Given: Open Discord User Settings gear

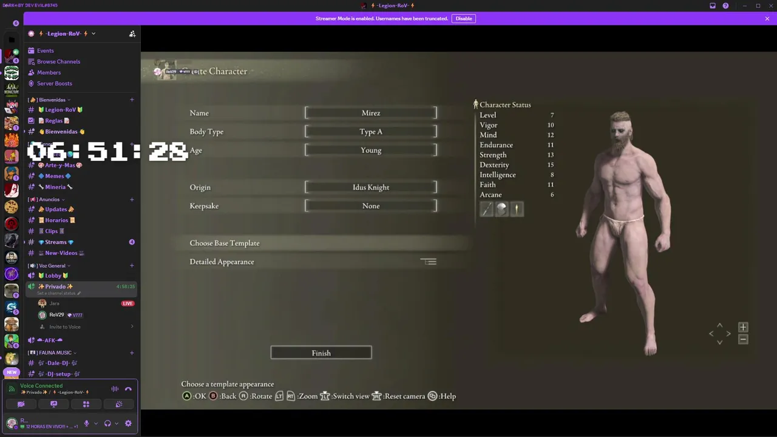Looking at the screenshot, I should tap(128, 424).
